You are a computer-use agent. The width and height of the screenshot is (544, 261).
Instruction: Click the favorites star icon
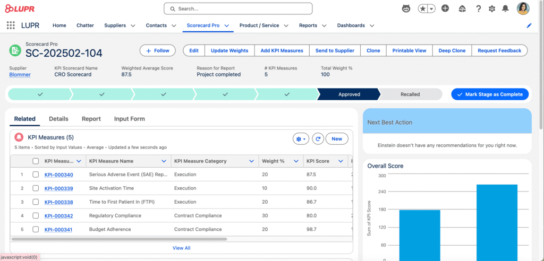[423, 8]
